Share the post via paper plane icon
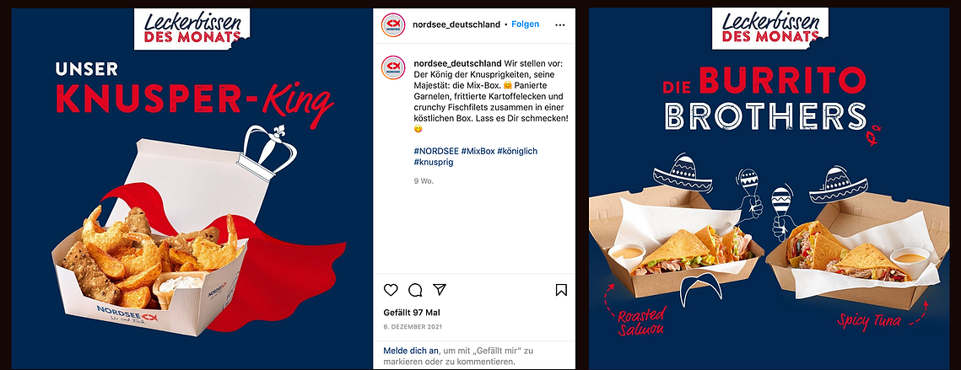961x370 pixels. [x=440, y=289]
